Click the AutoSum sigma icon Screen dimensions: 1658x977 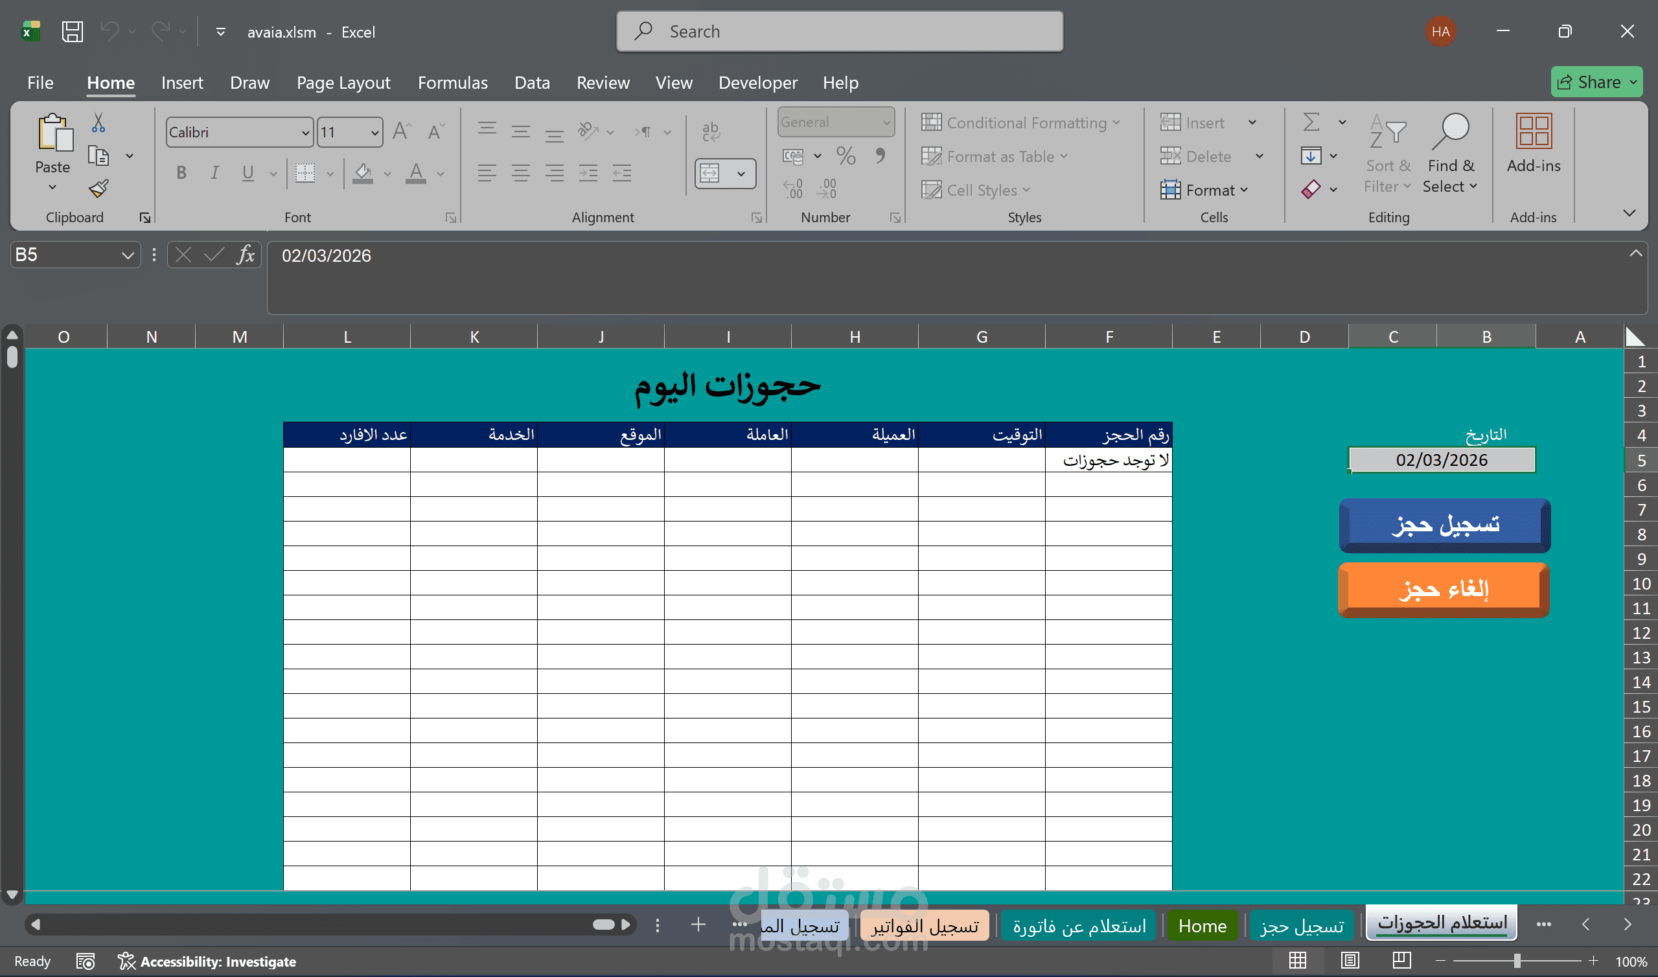click(1311, 122)
